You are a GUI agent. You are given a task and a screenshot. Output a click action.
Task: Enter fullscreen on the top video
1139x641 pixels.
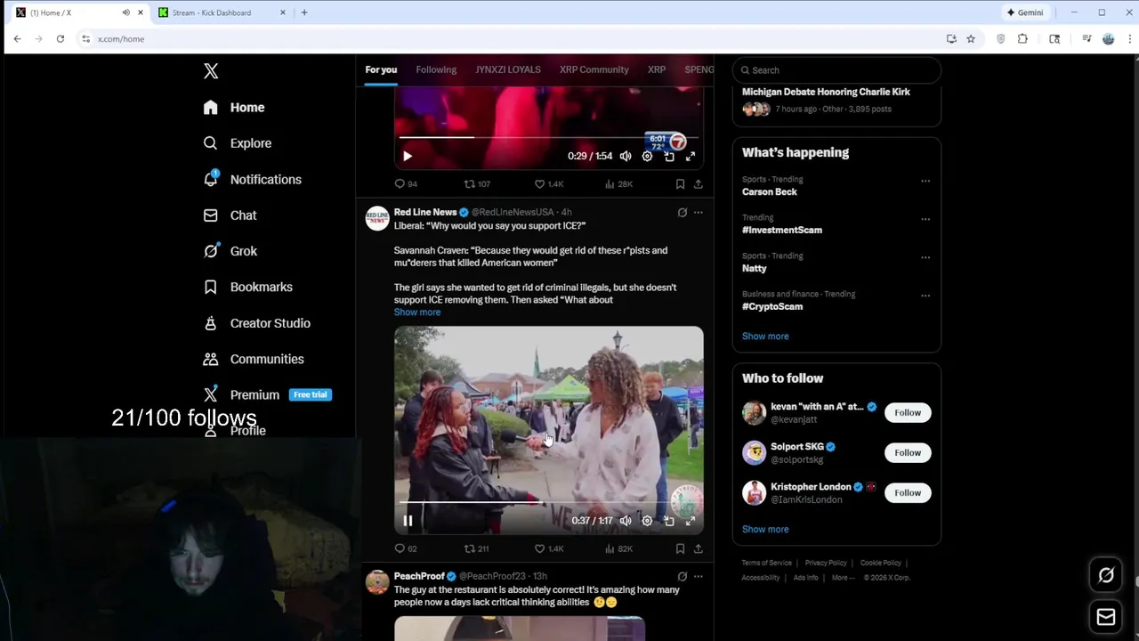[x=691, y=156]
